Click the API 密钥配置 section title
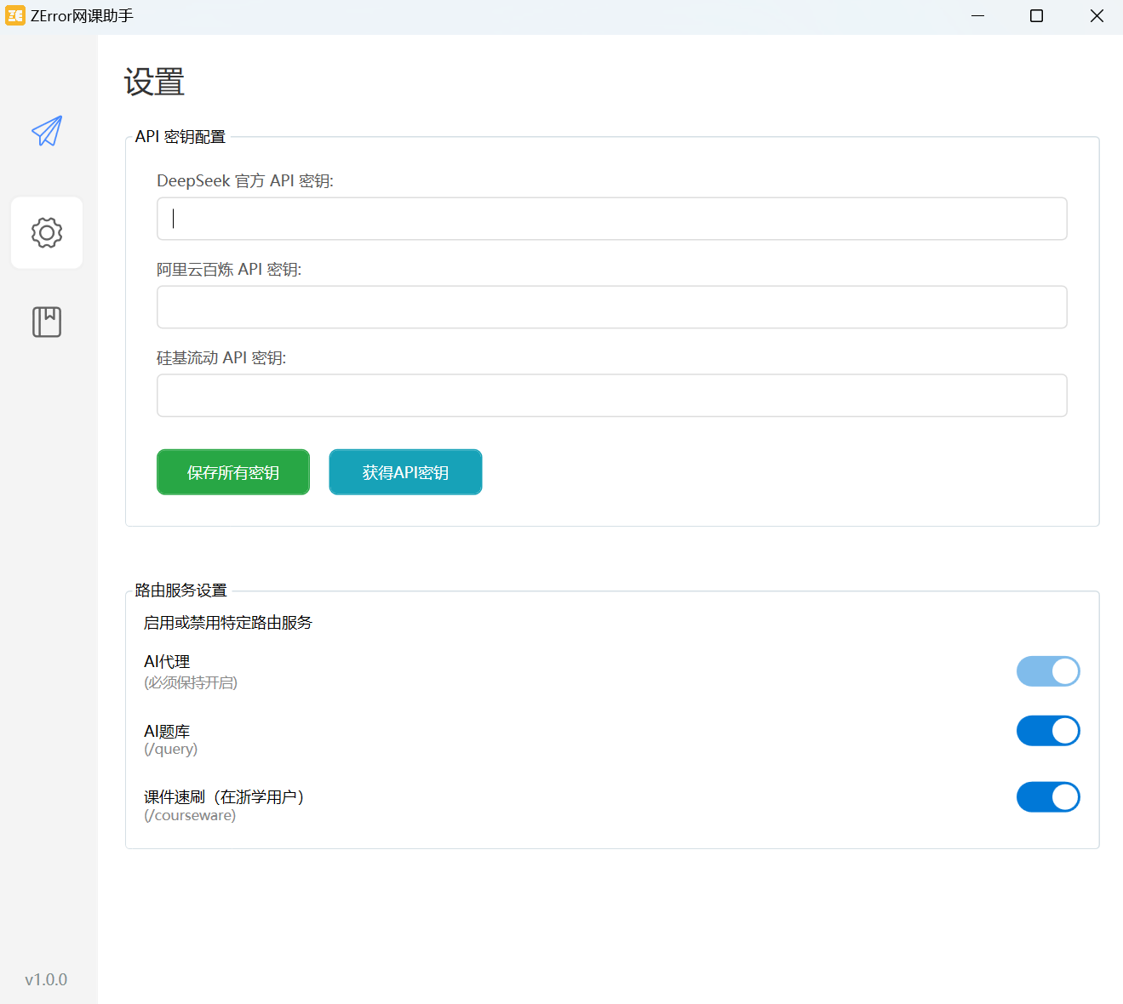The width and height of the screenshot is (1123, 1004). click(180, 137)
